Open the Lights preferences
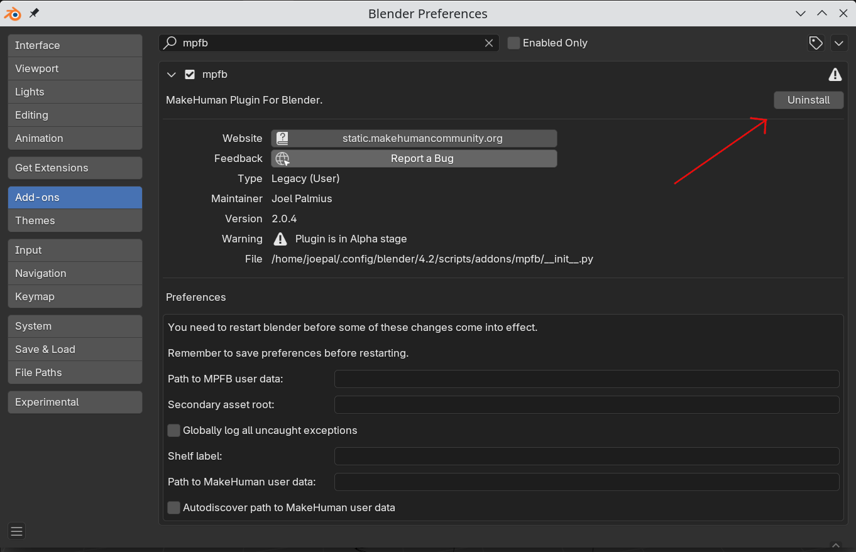 75,92
